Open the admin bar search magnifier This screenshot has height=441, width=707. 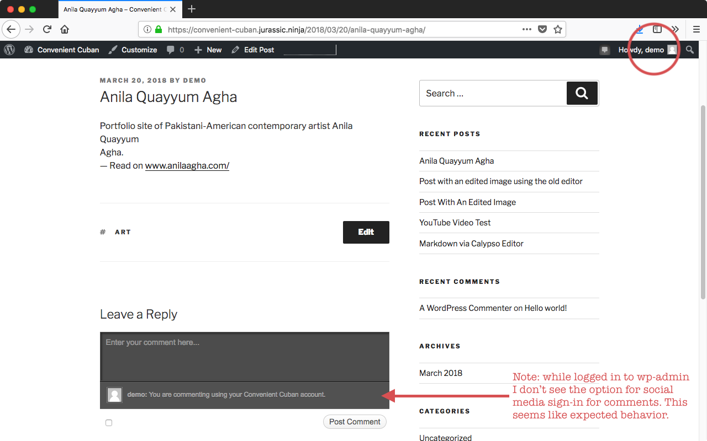pyautogui.click(x=690, y=50)
